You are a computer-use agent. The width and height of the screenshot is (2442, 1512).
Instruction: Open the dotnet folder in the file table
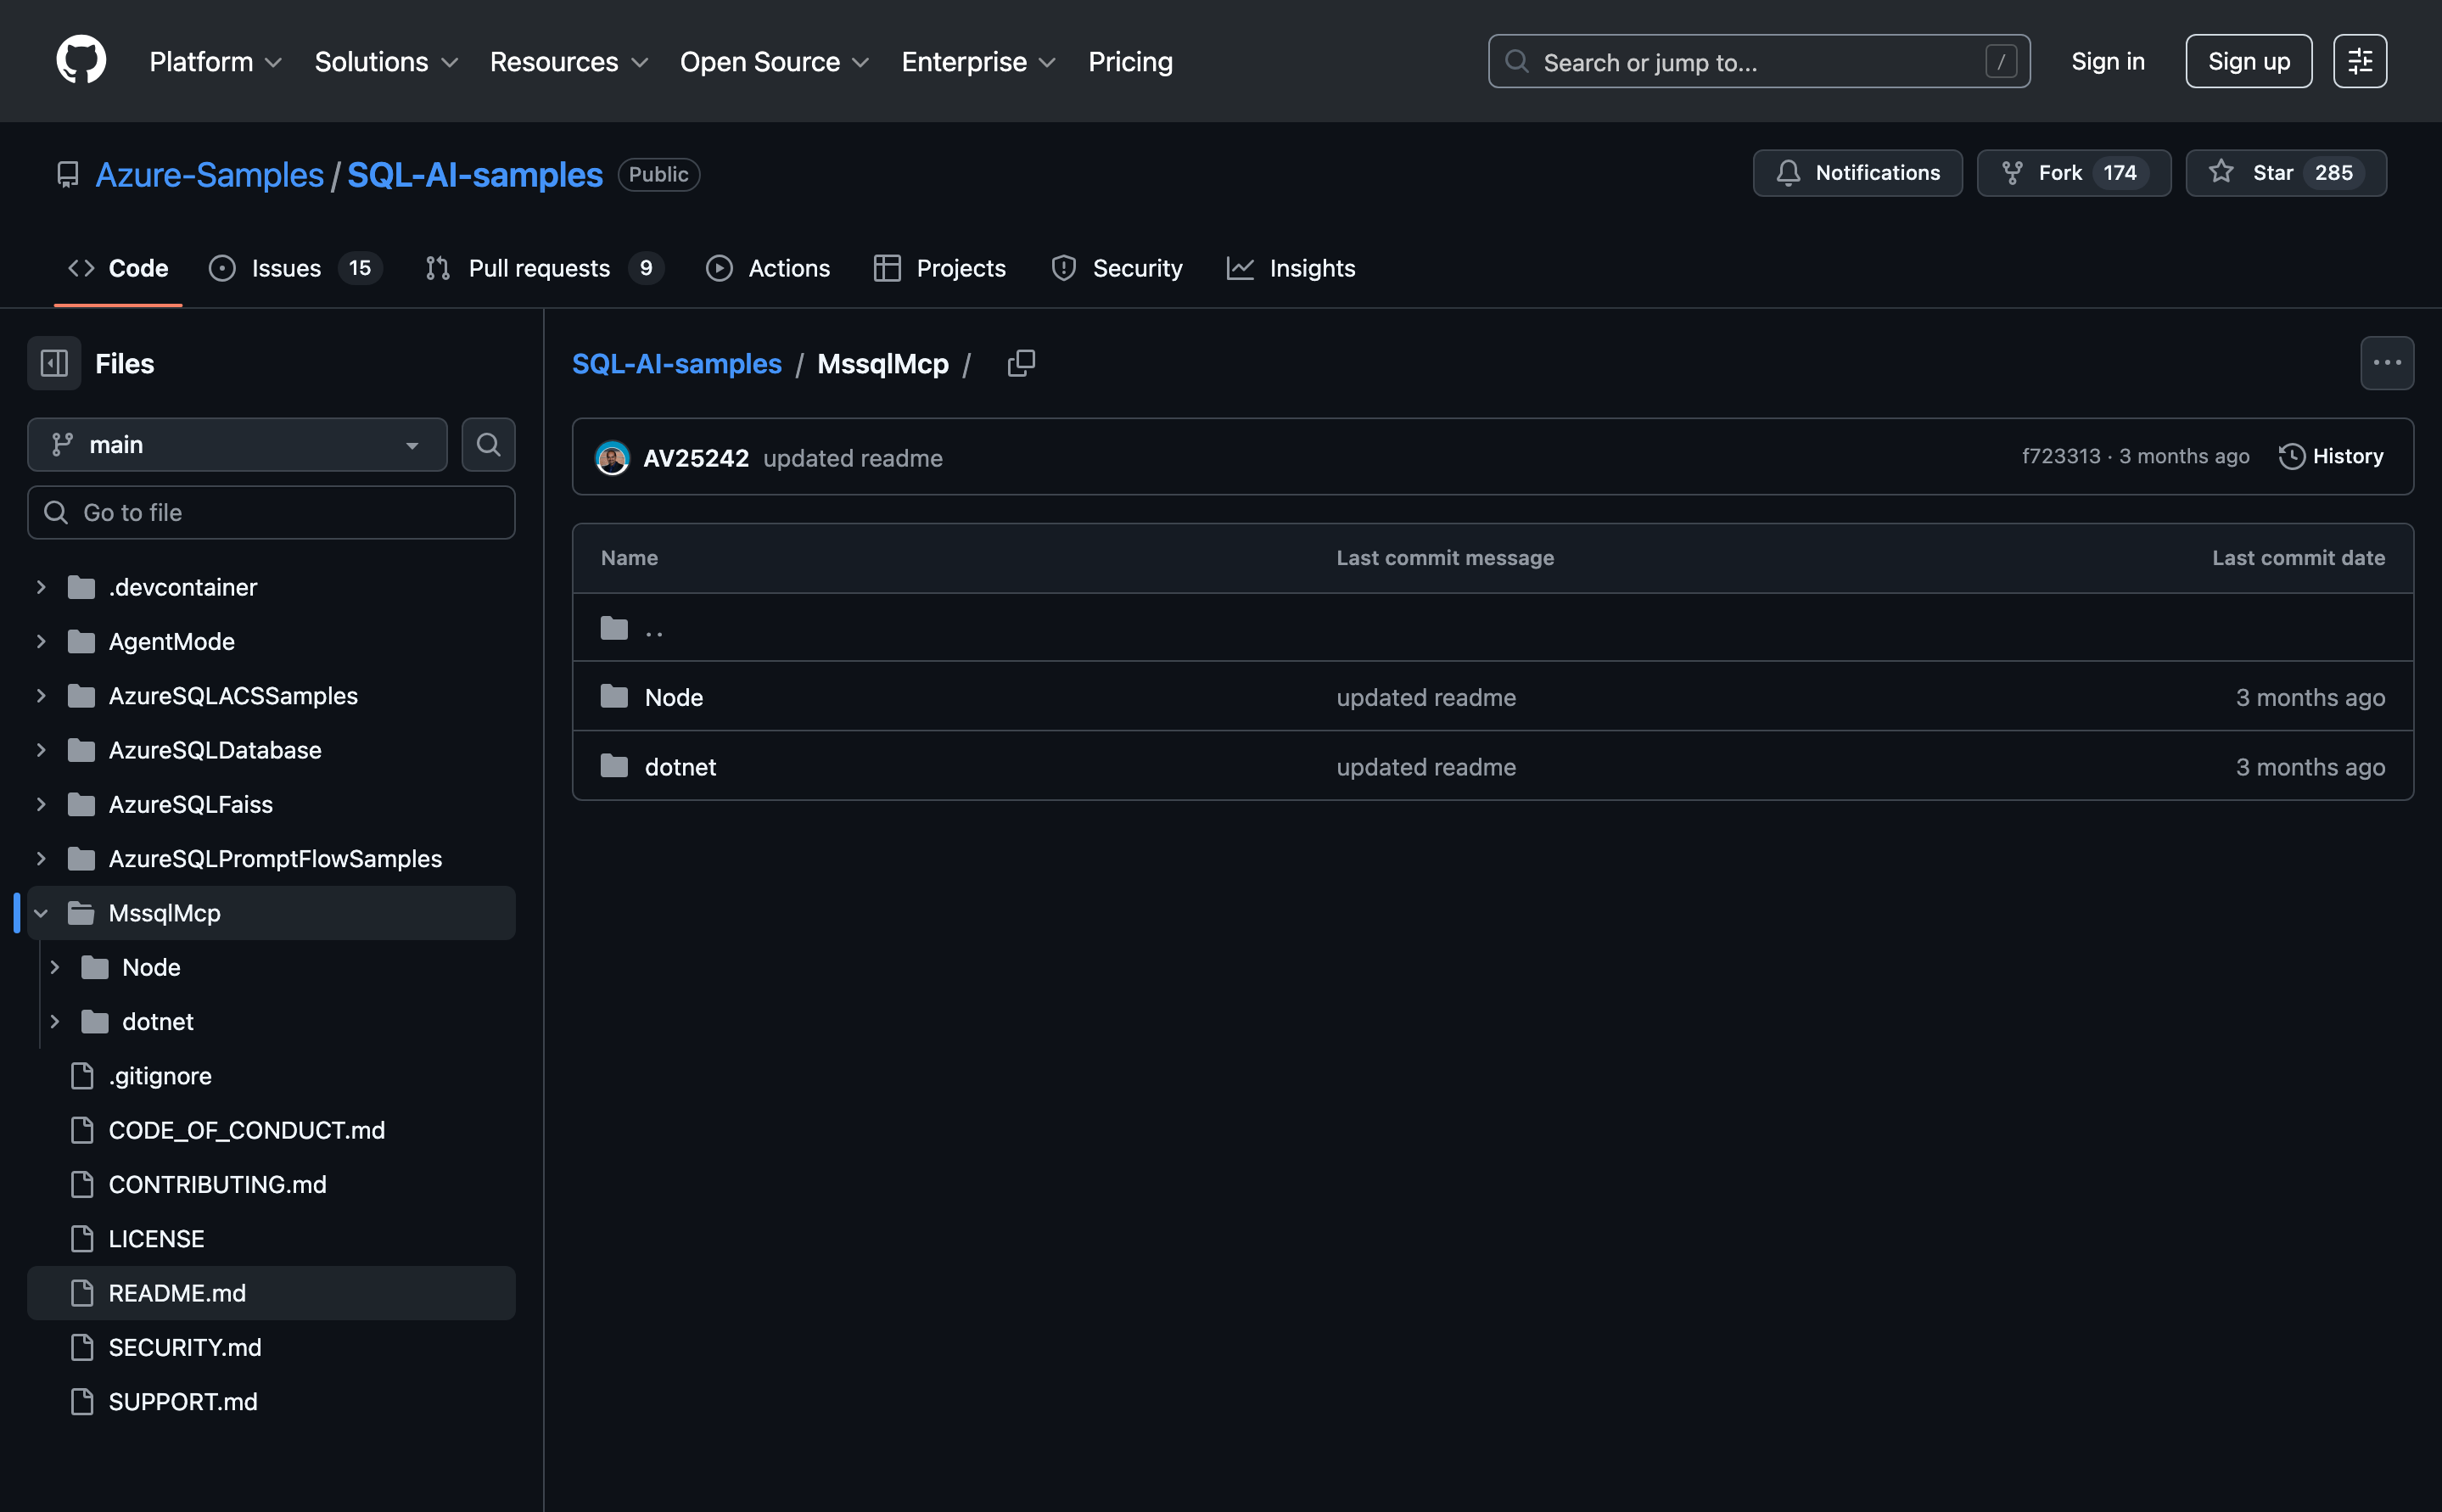680,767
